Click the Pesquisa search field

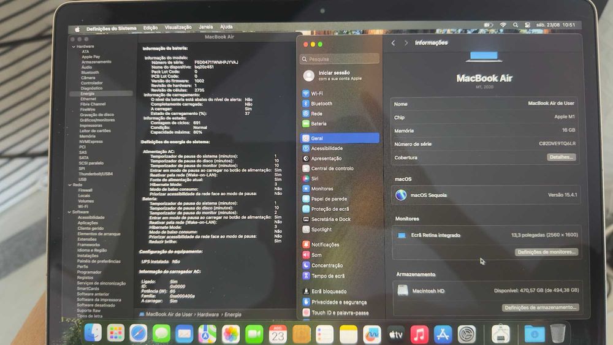[340, 59]
